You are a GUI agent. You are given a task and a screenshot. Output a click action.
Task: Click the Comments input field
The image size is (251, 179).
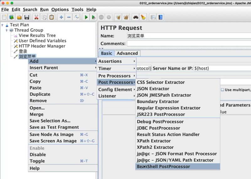(x=189, y=43)
